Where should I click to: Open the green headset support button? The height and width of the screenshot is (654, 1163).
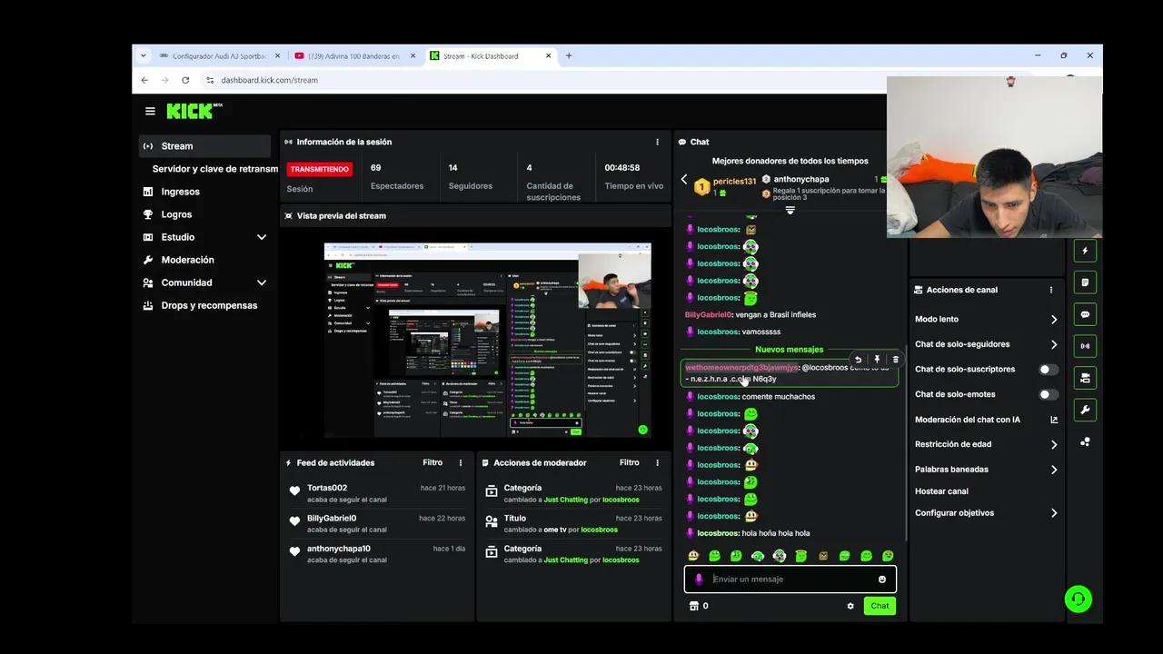(1078, 599)
